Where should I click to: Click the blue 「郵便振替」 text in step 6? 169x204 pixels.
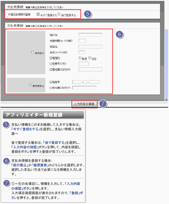pyautogui.click(x=40, y=165)
